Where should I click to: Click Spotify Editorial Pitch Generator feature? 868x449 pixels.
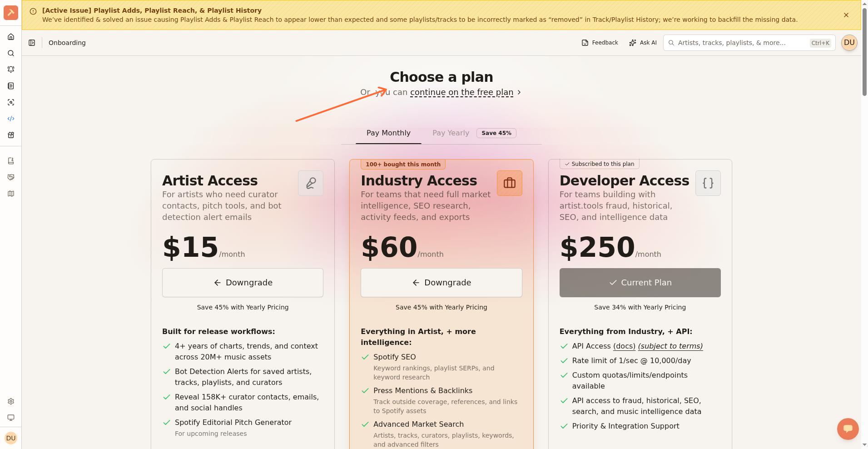233,423
